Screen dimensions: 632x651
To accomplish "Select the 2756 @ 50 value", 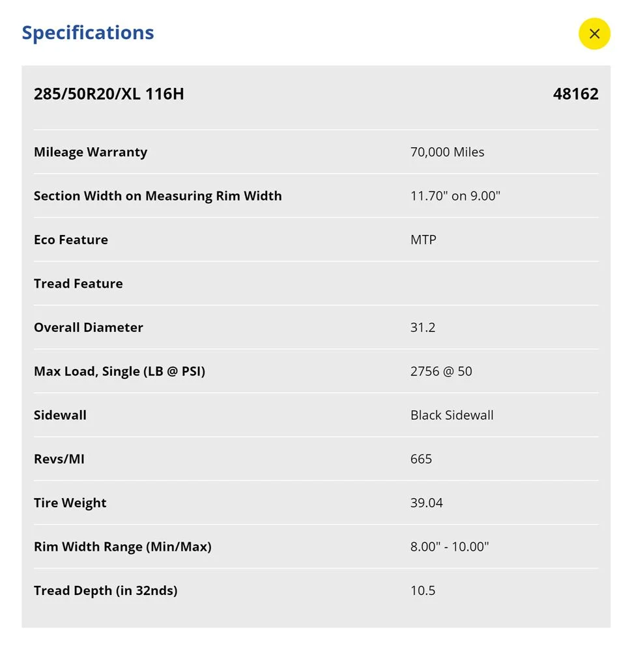I will pyautogui.click(x=441, y=372).
